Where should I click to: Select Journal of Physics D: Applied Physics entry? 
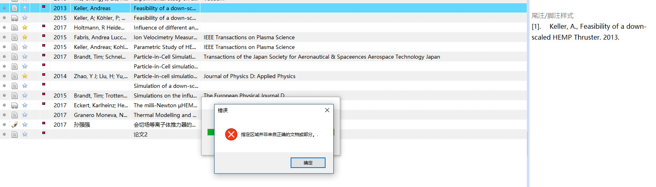point(250,76)
